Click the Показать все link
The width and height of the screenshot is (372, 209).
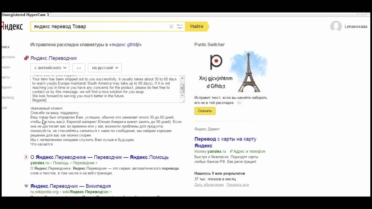237,185
